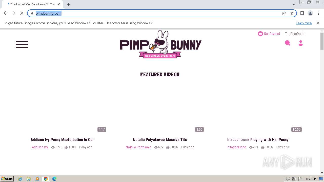Open ThePornDude link

[294, 34]
